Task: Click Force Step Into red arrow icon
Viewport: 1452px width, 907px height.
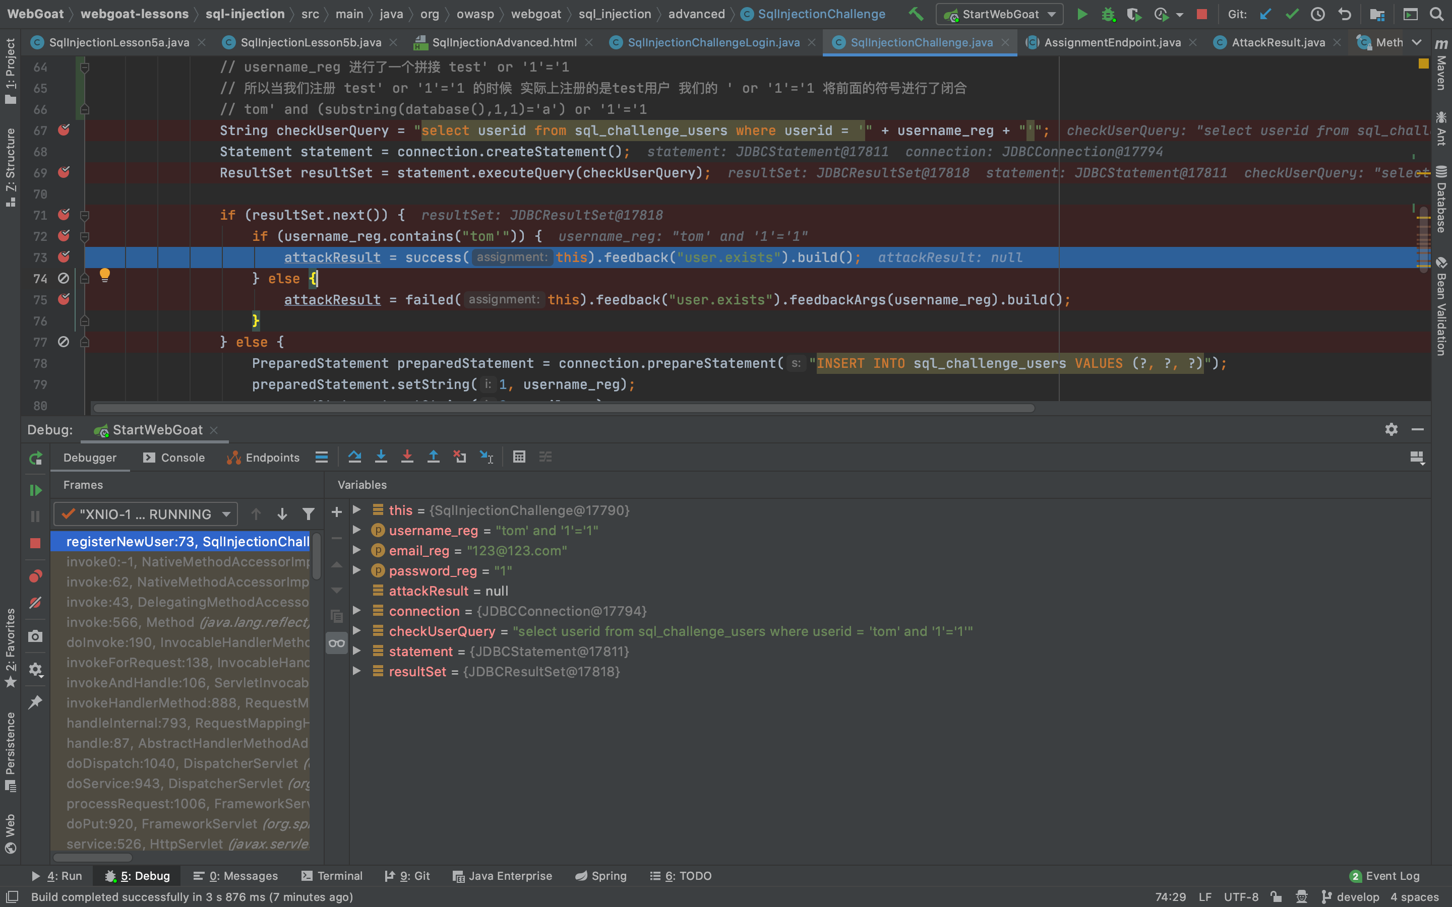Action: [x=407, y=457]
